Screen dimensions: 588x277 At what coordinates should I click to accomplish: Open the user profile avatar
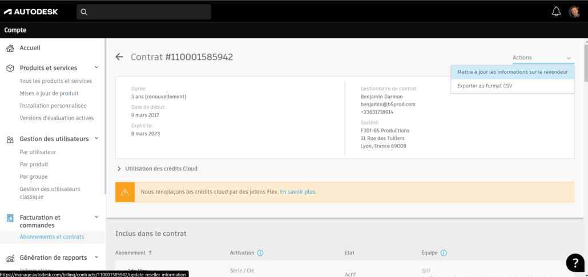tap(574, 11)
